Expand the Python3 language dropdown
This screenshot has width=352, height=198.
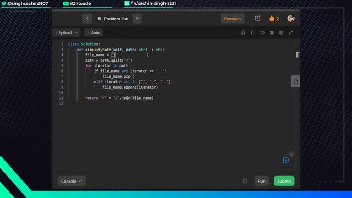click(67, 33)
